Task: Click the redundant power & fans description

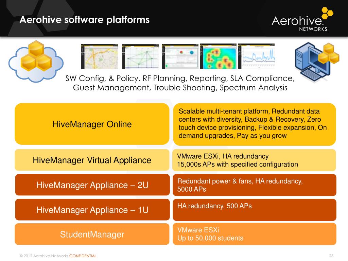Action: tap(255, 185)
